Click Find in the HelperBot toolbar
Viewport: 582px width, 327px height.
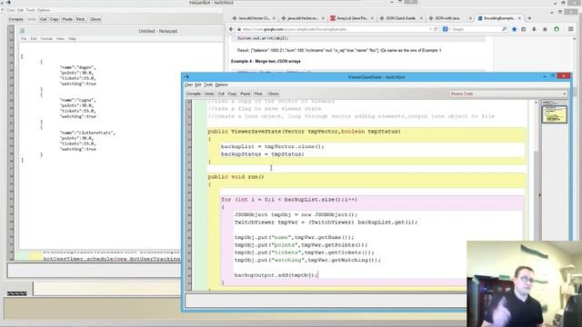(81, 19)
